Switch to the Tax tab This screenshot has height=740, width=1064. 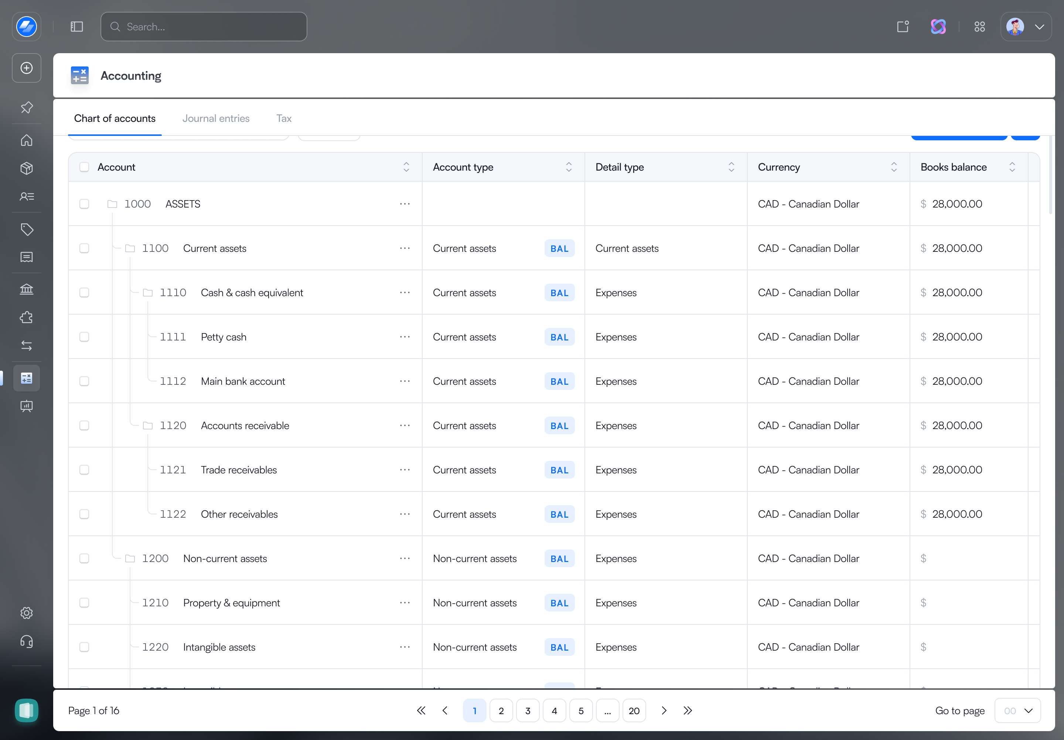284,119
